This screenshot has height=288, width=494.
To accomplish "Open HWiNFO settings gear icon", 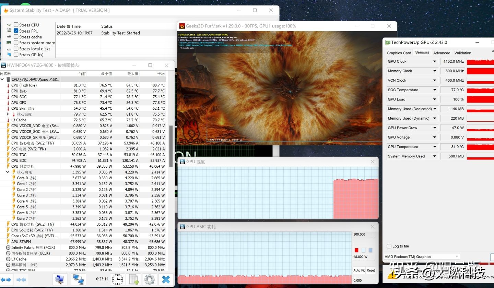I will coord(150,279).
